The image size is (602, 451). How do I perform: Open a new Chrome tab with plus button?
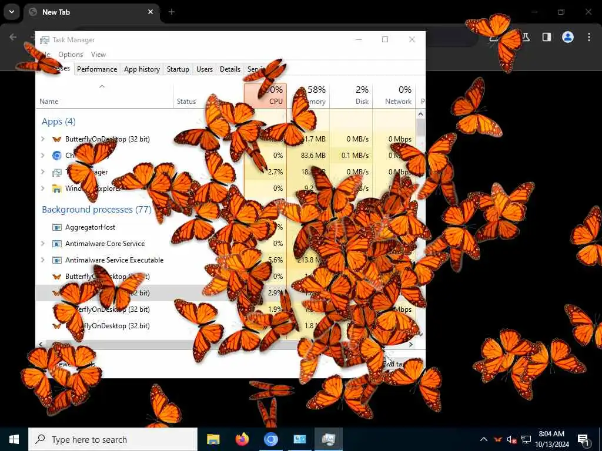[x=172, y=12]
